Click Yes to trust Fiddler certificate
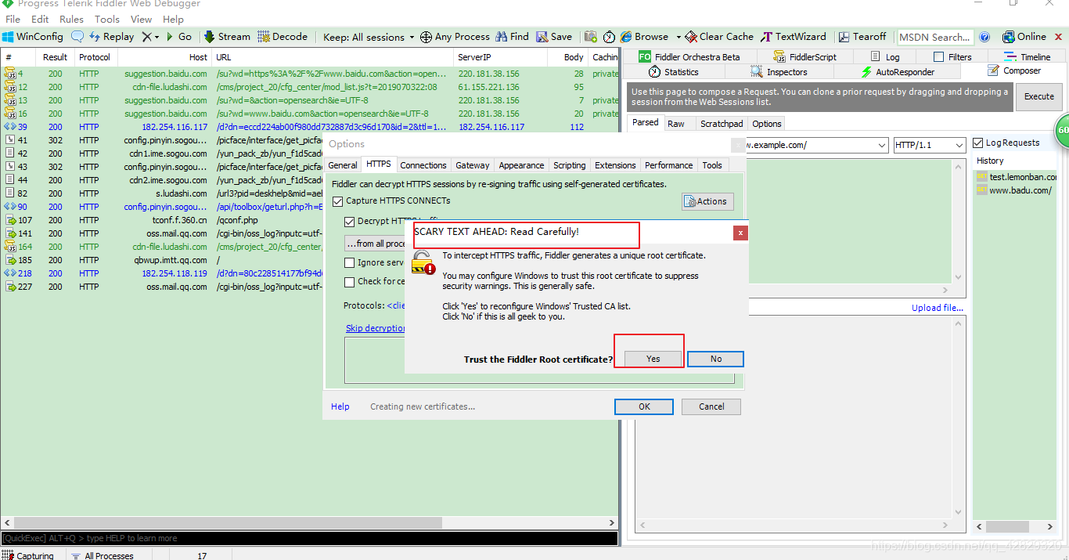This screenshot has height=560, width=1069. click(653, 359)
